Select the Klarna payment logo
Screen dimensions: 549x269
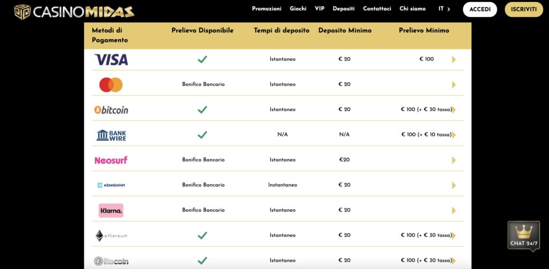[x=111, y=211]
